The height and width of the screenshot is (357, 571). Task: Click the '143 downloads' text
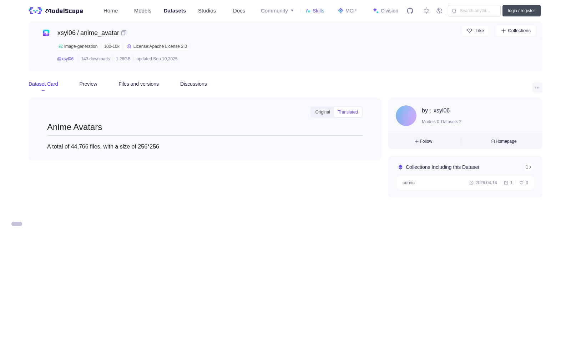(x=95, y=59)
